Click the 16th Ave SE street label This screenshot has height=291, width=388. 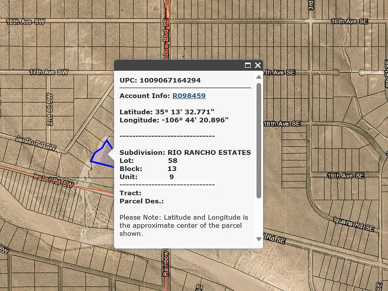349,21
